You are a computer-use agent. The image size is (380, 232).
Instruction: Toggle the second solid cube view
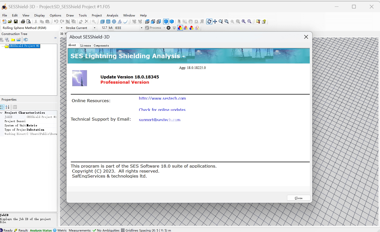172,21
